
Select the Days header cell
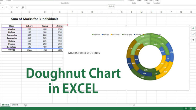click(12, 26)
